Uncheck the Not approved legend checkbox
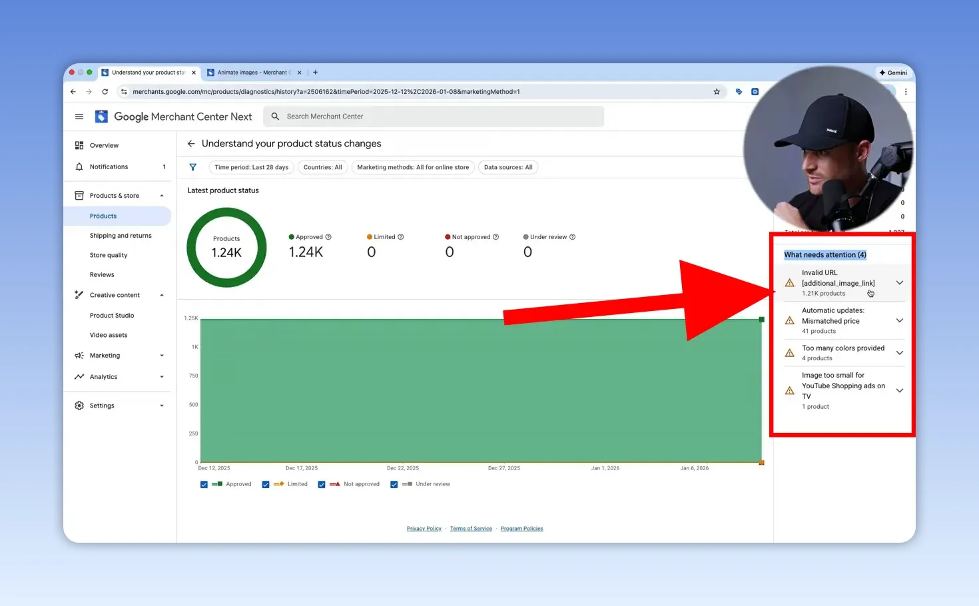Screen dimensions: 979x606 [322, 485]
